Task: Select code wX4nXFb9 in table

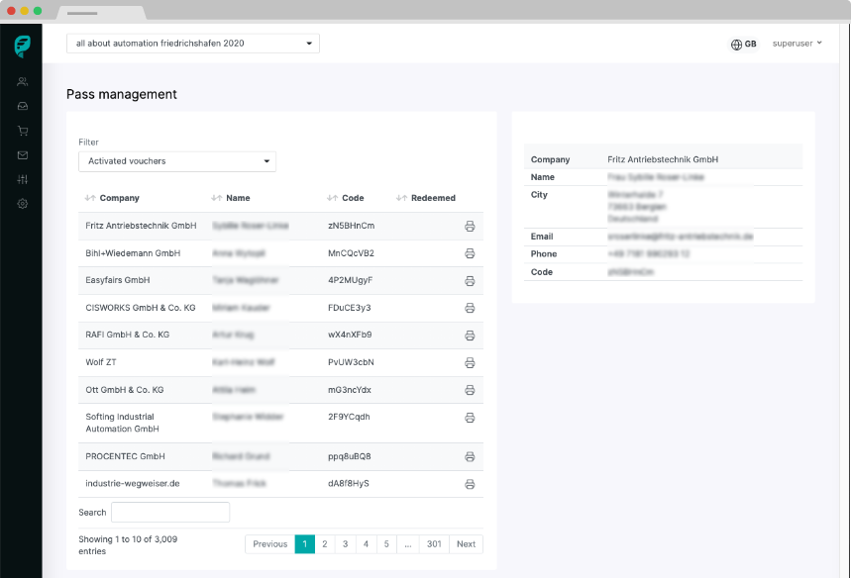Action: point(350,336)
